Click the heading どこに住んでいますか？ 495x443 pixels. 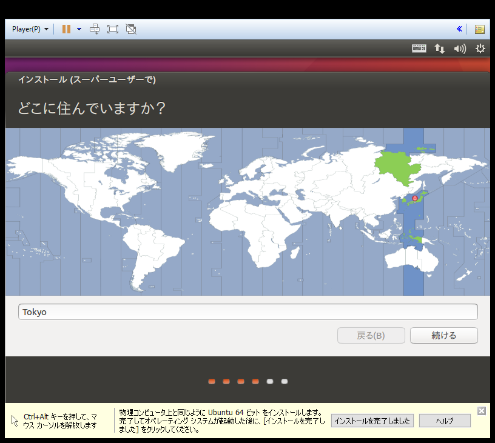click(x=92, y=108)
